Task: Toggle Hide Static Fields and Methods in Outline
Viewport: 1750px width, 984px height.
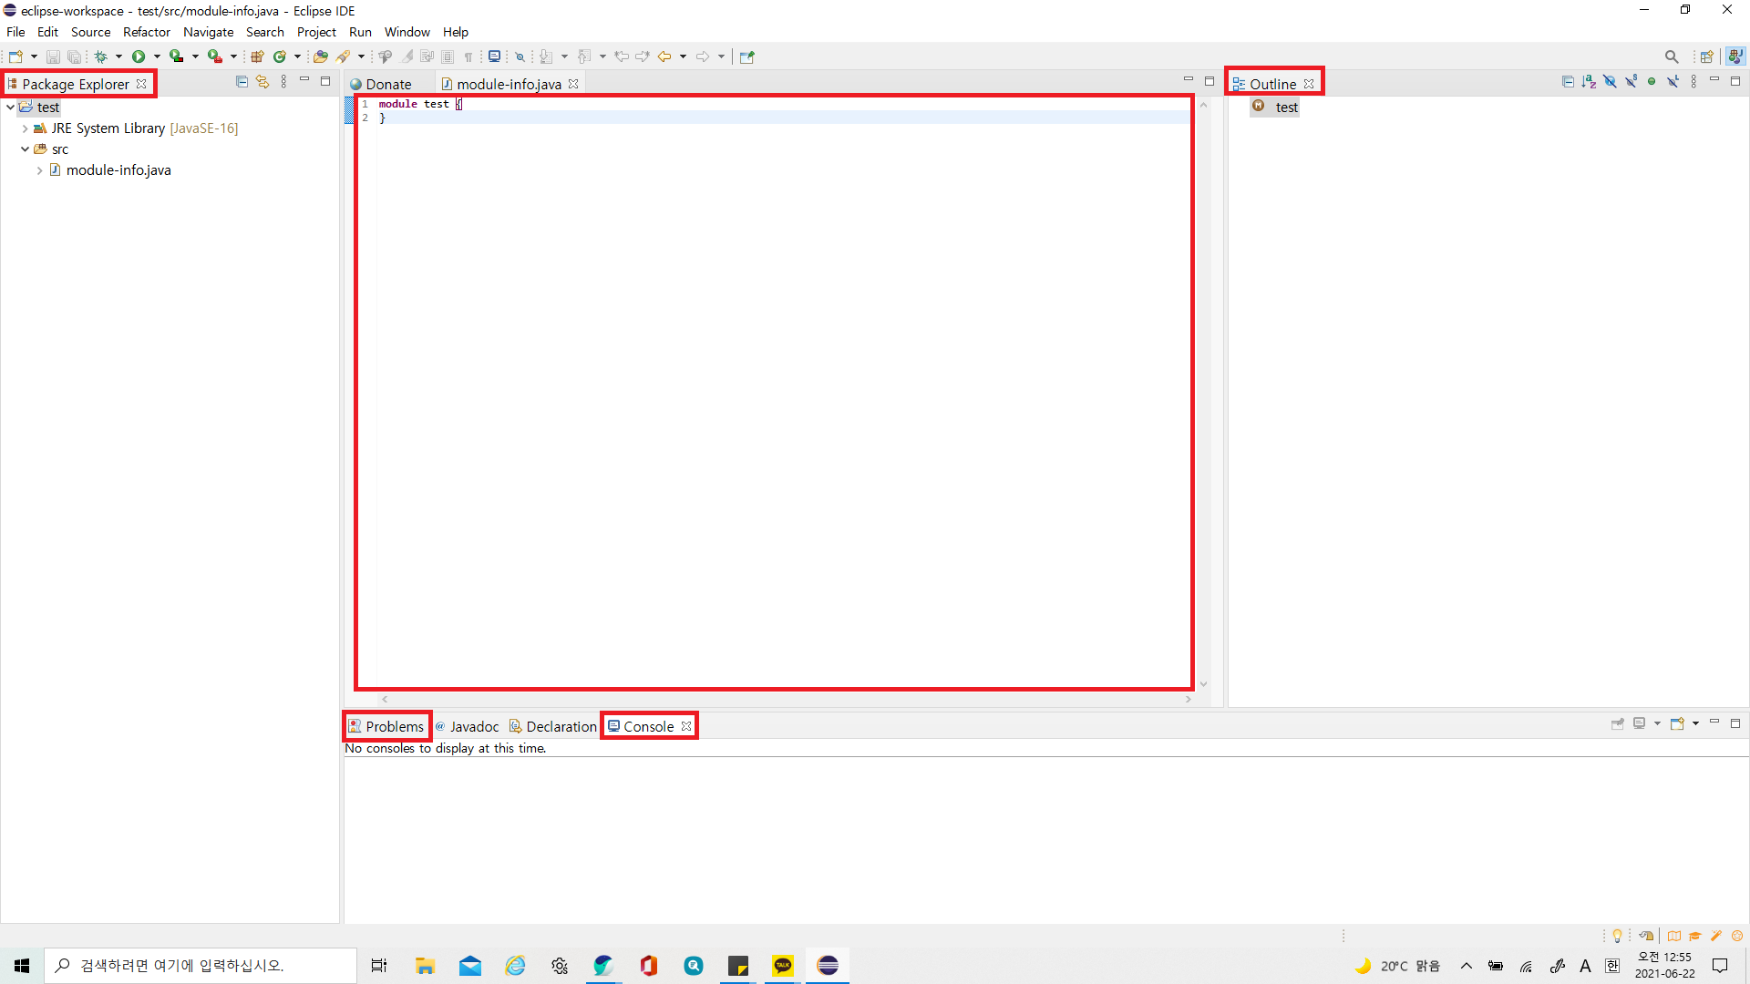Action: [x=1631, y=82]
